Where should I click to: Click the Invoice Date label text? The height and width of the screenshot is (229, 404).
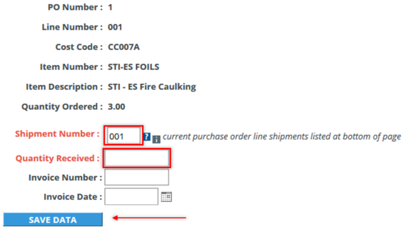point(73,197)
